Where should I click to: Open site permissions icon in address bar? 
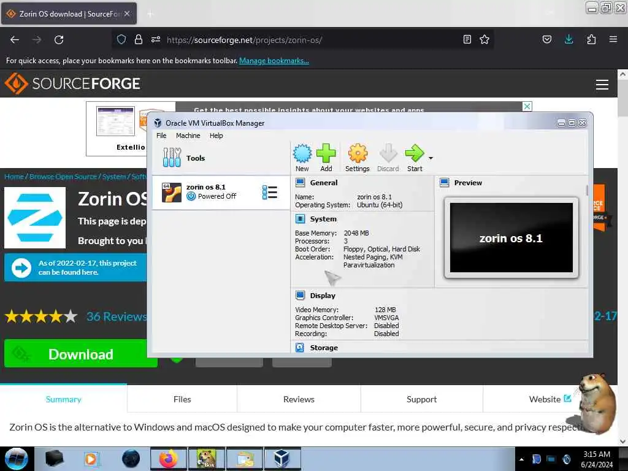pos(156,39)
